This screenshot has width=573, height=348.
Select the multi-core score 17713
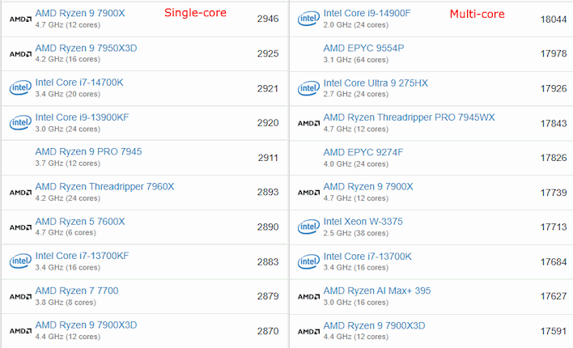click(x=554, y=227)
